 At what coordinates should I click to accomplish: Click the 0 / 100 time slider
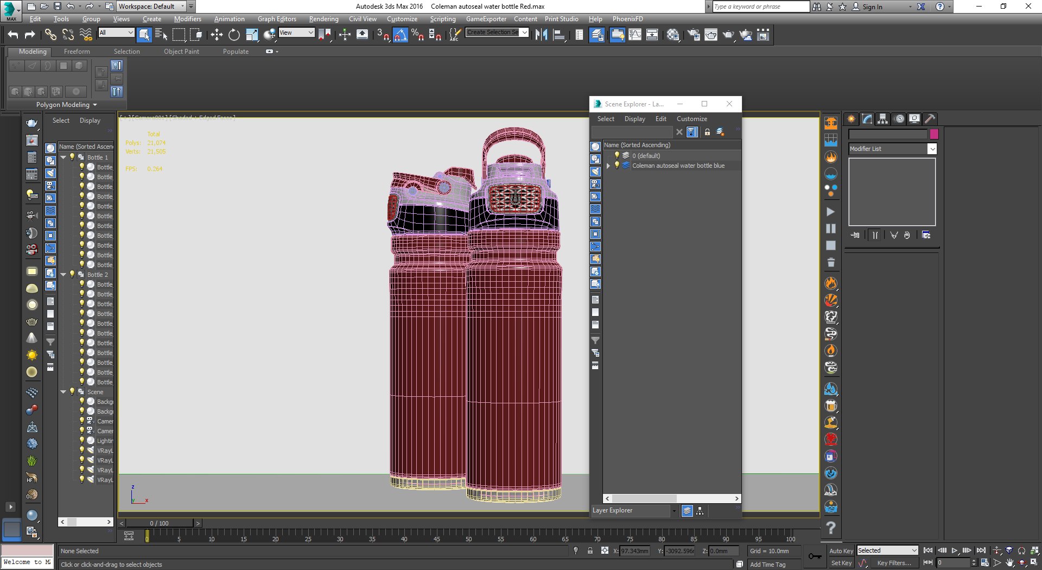point(160,523)
